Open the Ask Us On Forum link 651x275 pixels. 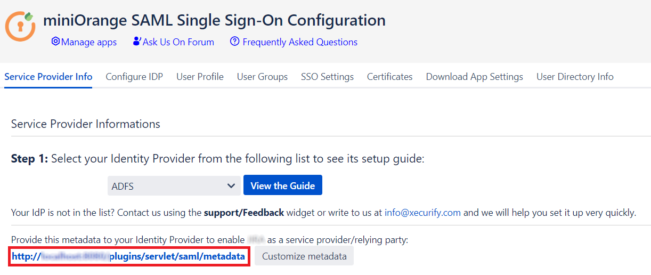pos(174,42)
